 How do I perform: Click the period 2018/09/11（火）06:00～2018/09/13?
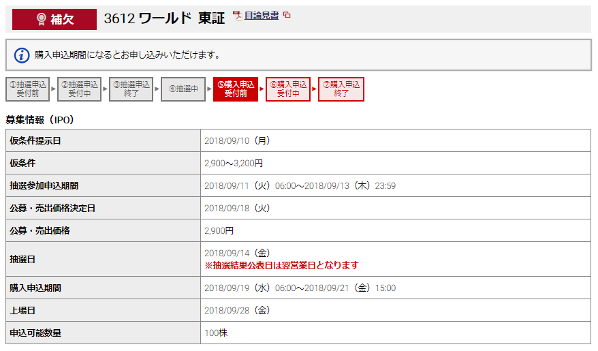click(300, 186)
